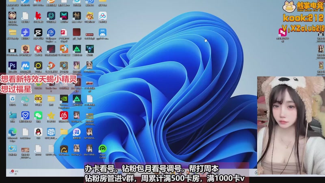
Task: Open the This PC monitor icon
Action: (x=13, y=115)
